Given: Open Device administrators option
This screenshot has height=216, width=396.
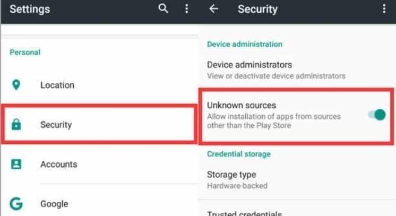Looking at the screenshot, I should (x=297, y=70).
